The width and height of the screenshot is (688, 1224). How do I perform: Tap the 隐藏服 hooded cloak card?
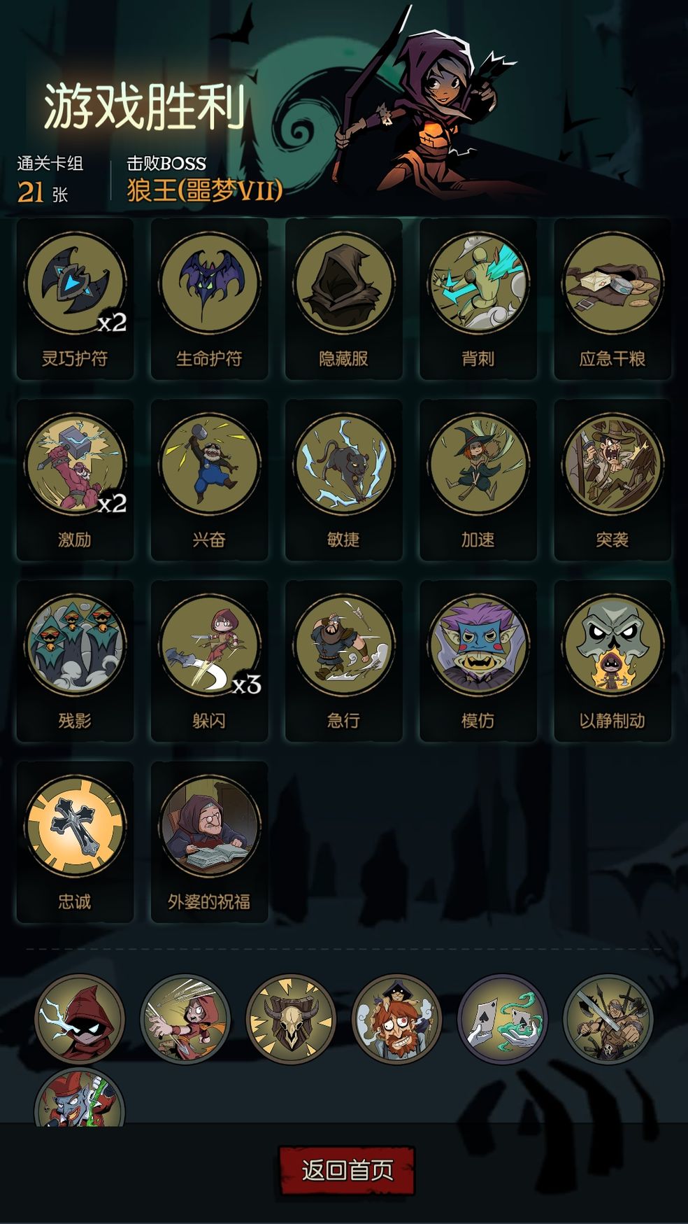pos(343,299)
